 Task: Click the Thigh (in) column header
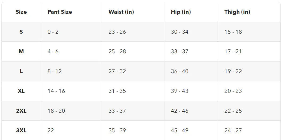[237, 12]
